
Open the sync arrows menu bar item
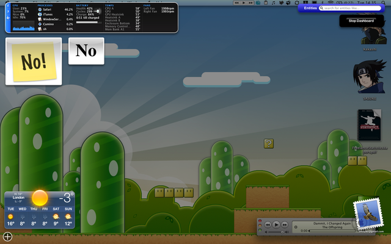(297, 2)
